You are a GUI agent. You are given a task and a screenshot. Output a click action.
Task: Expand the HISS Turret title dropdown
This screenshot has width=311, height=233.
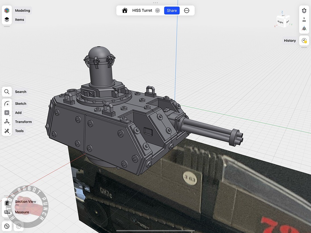(x=157, y=11)
